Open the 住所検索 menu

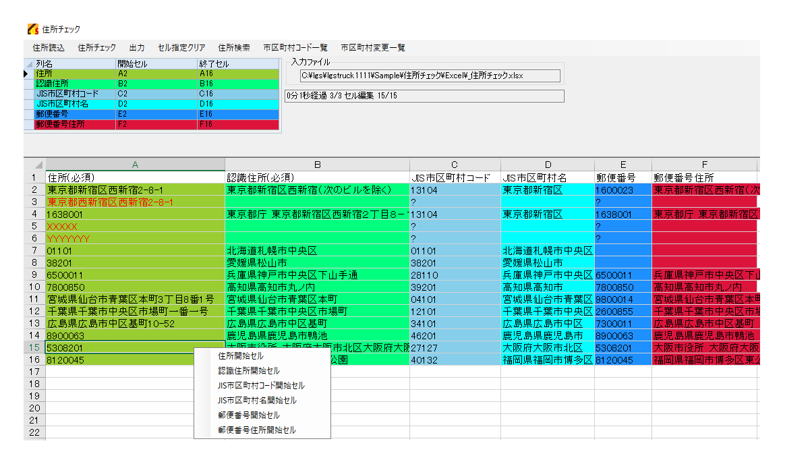[234, 48]
